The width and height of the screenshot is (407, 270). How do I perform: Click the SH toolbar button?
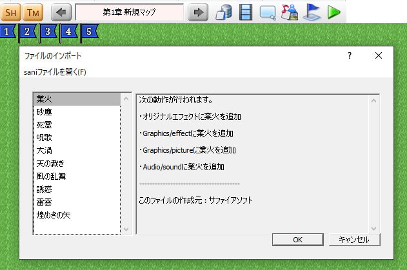tap(10, 12)
